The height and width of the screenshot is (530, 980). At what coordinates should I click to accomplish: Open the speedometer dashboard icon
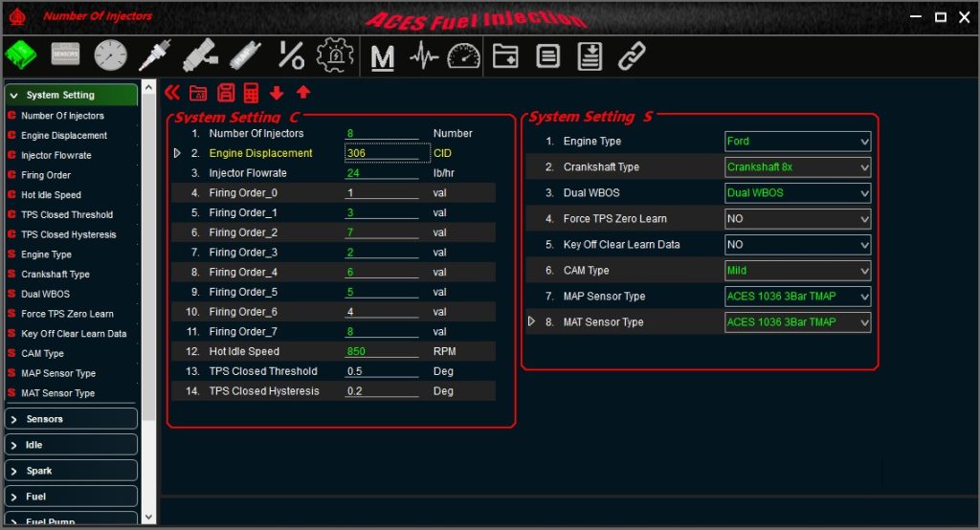coord(464,56)
